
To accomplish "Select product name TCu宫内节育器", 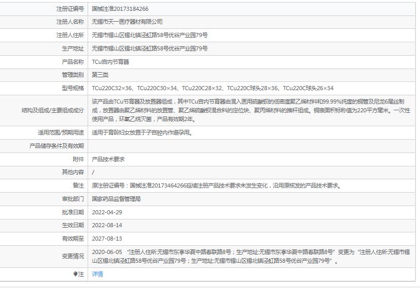I will point(110,62).
